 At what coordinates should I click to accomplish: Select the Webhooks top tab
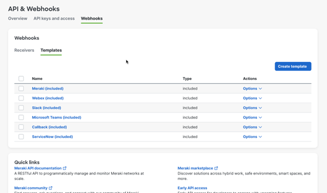[x=92, y=18]
